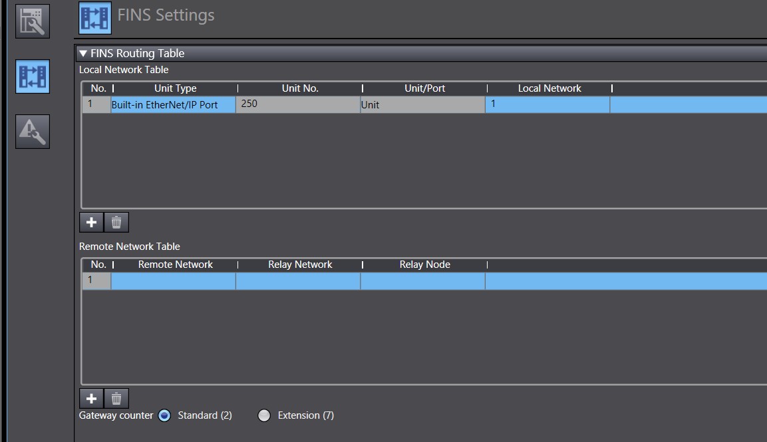767x442 pixels.
Task: Click the Relay Node column header
Action: pos(424,265)
